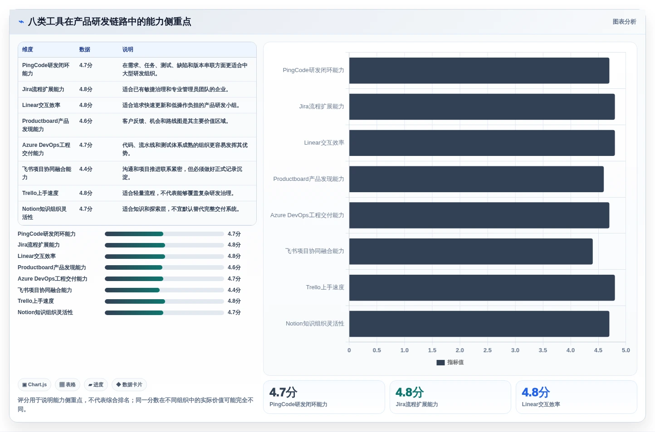Viewport: 655px width, 432px height.
Task: Click the Productboard产品发现能力 table cell
Action: tap(46, 125)
